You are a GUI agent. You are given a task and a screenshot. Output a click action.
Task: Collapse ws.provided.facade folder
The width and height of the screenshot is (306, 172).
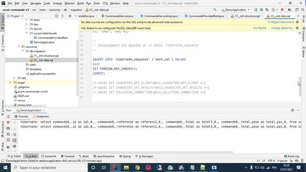[27, 33]
